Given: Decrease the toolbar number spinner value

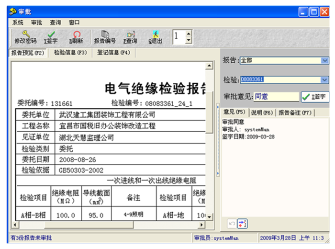Looking at the screenshot, I should (188, 40).
